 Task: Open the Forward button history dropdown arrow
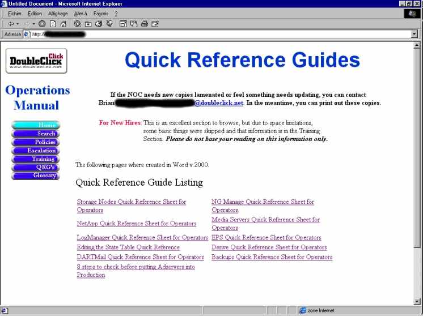(x=33, y=24)
